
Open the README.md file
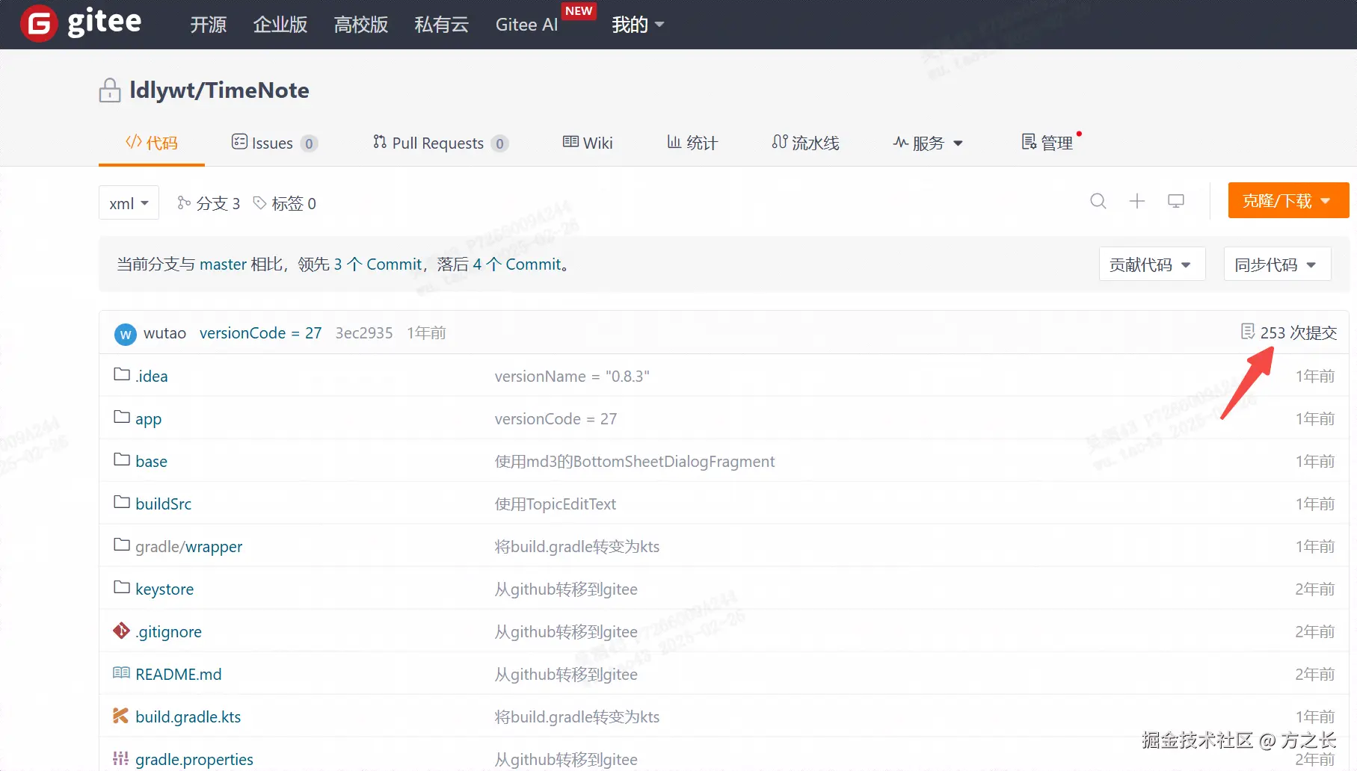178,674
